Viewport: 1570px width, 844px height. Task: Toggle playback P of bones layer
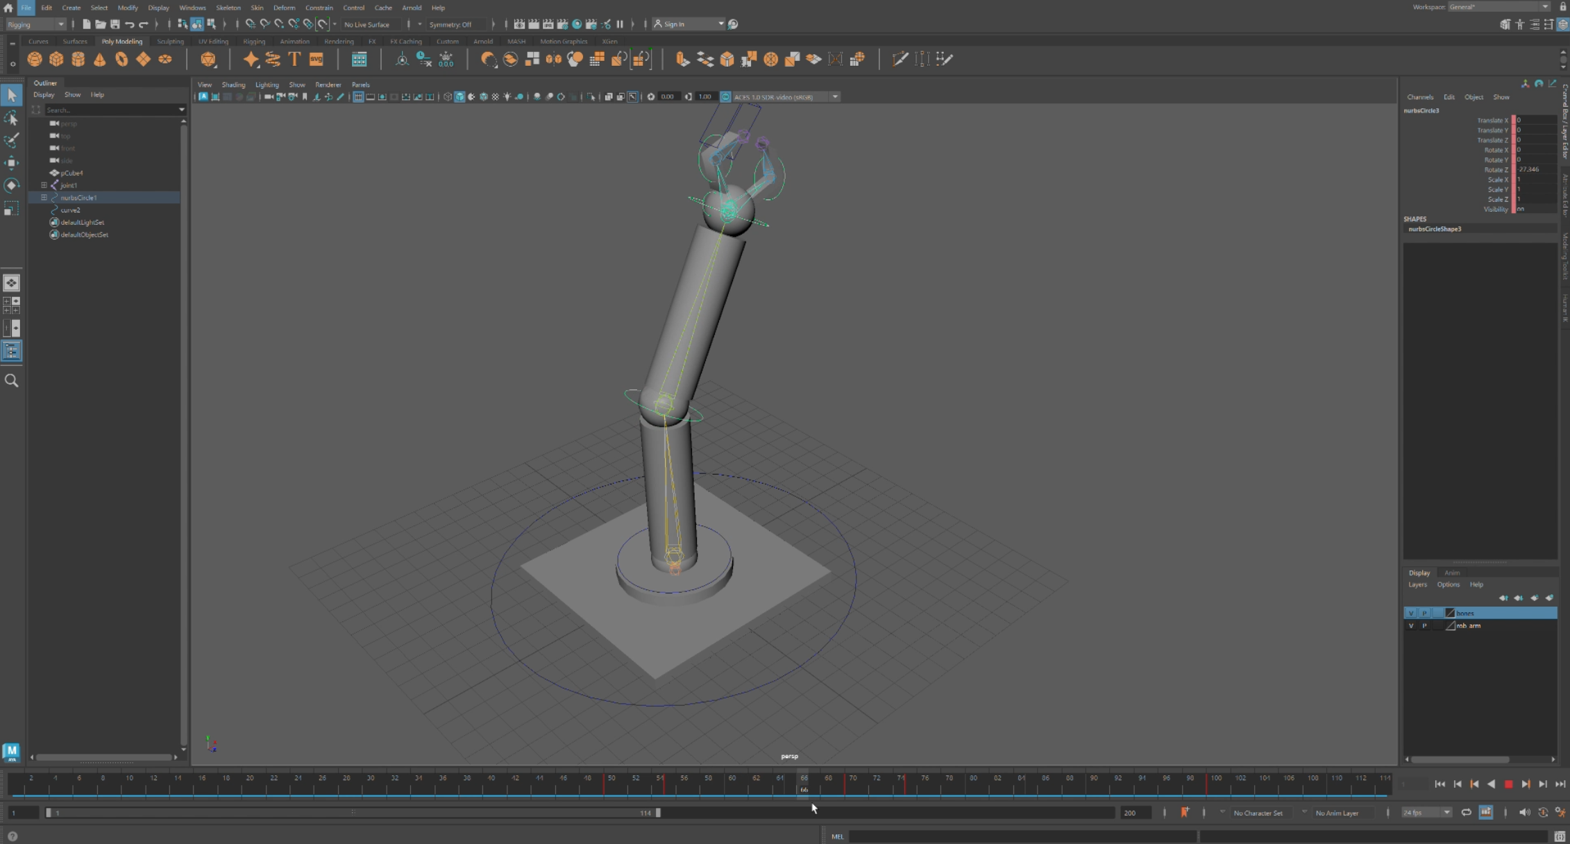[x=1424, y=613]
